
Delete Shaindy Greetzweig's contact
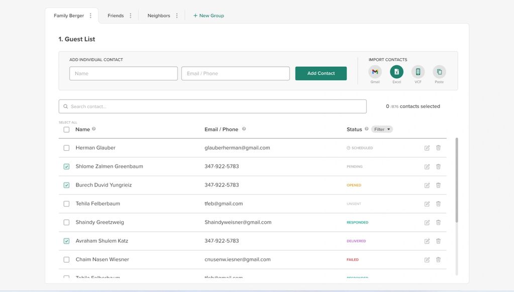point(438,223)
